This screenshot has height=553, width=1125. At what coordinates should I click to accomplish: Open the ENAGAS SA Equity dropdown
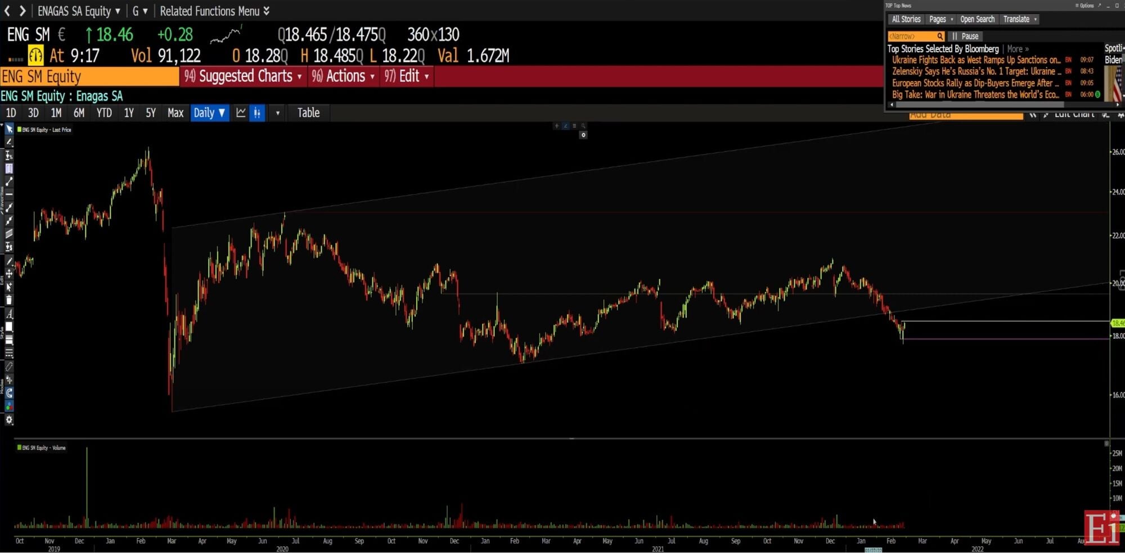[x=79, y=11]
